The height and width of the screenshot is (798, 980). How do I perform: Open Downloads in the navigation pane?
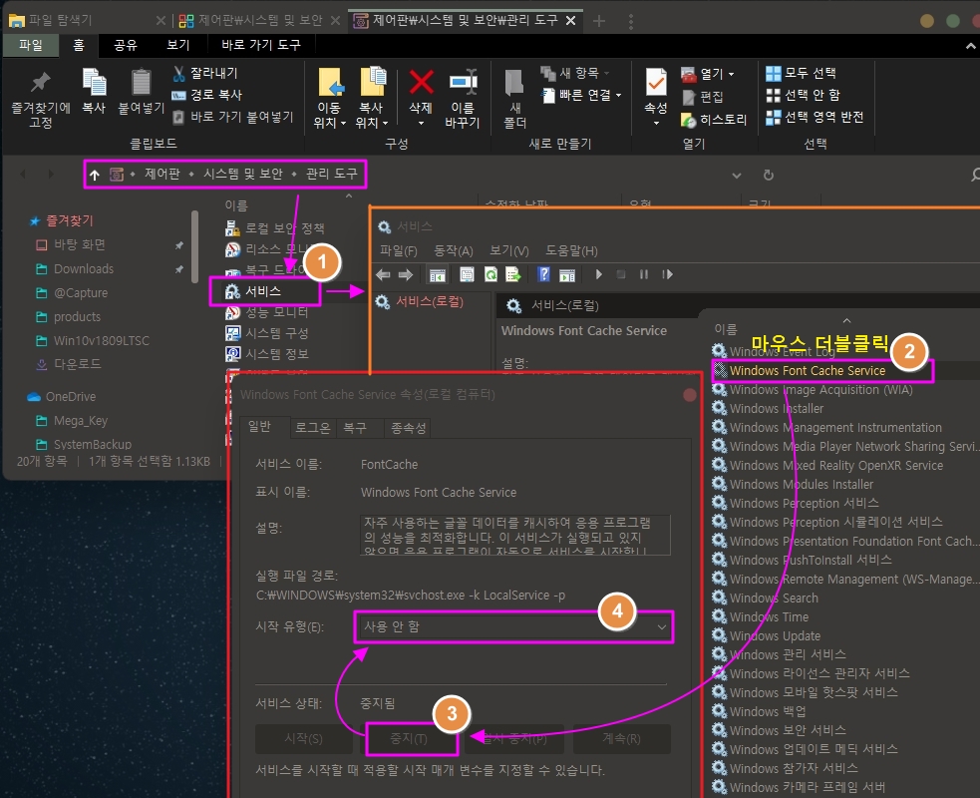[x=83, y=269]
